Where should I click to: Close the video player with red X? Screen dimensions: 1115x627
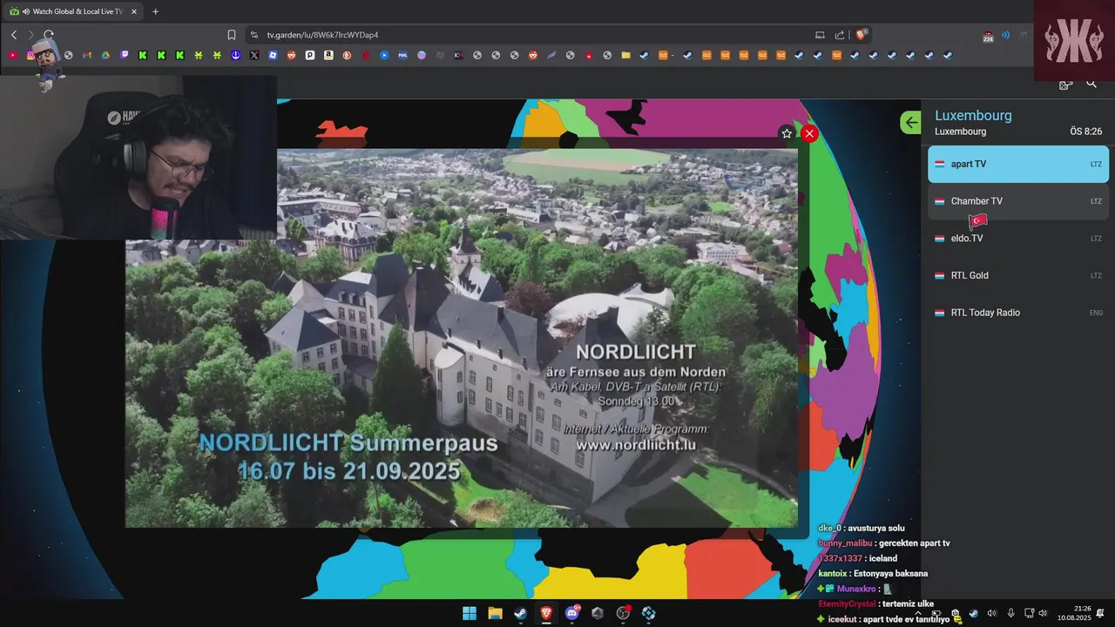(809, 133)
